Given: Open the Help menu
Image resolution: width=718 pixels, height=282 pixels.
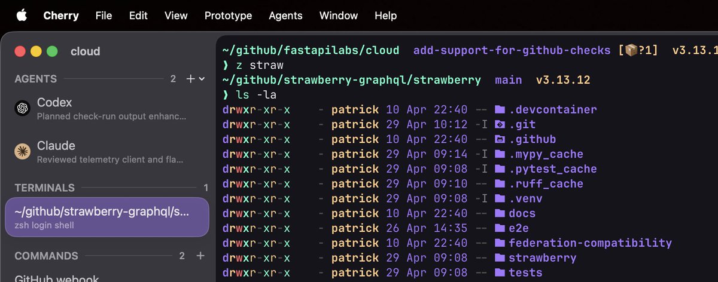Looking at the screenshot, I should [386, 16].
